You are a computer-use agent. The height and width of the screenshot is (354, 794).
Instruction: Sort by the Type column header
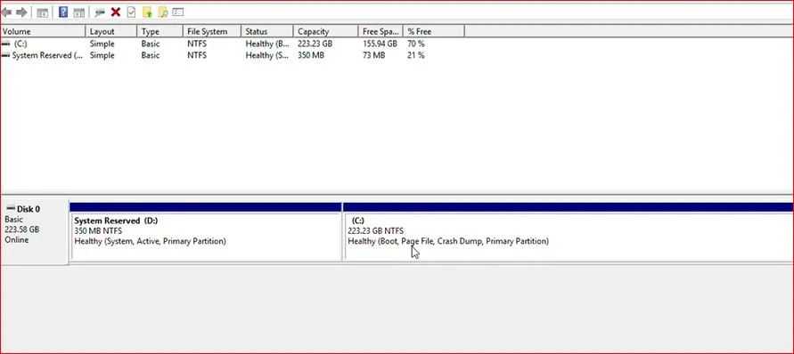pyautogui.click(x=160, y=31)
